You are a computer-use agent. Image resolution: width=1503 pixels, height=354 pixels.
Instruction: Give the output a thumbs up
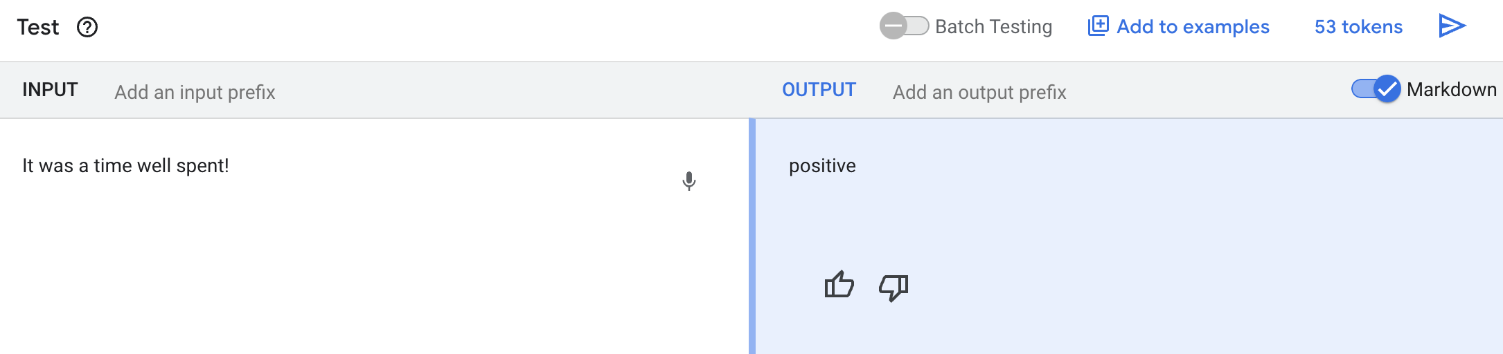839,285
